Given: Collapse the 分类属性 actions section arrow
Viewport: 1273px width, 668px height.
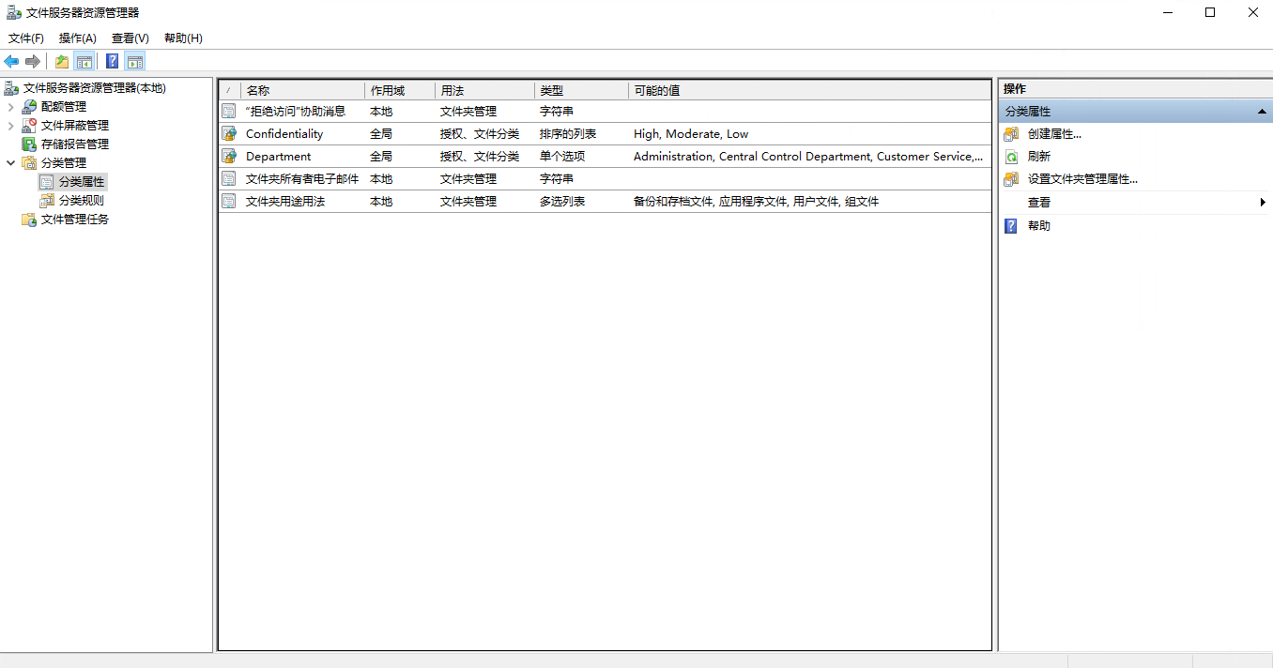Looking at the screenshot, I should click(x=1262, y=112).
